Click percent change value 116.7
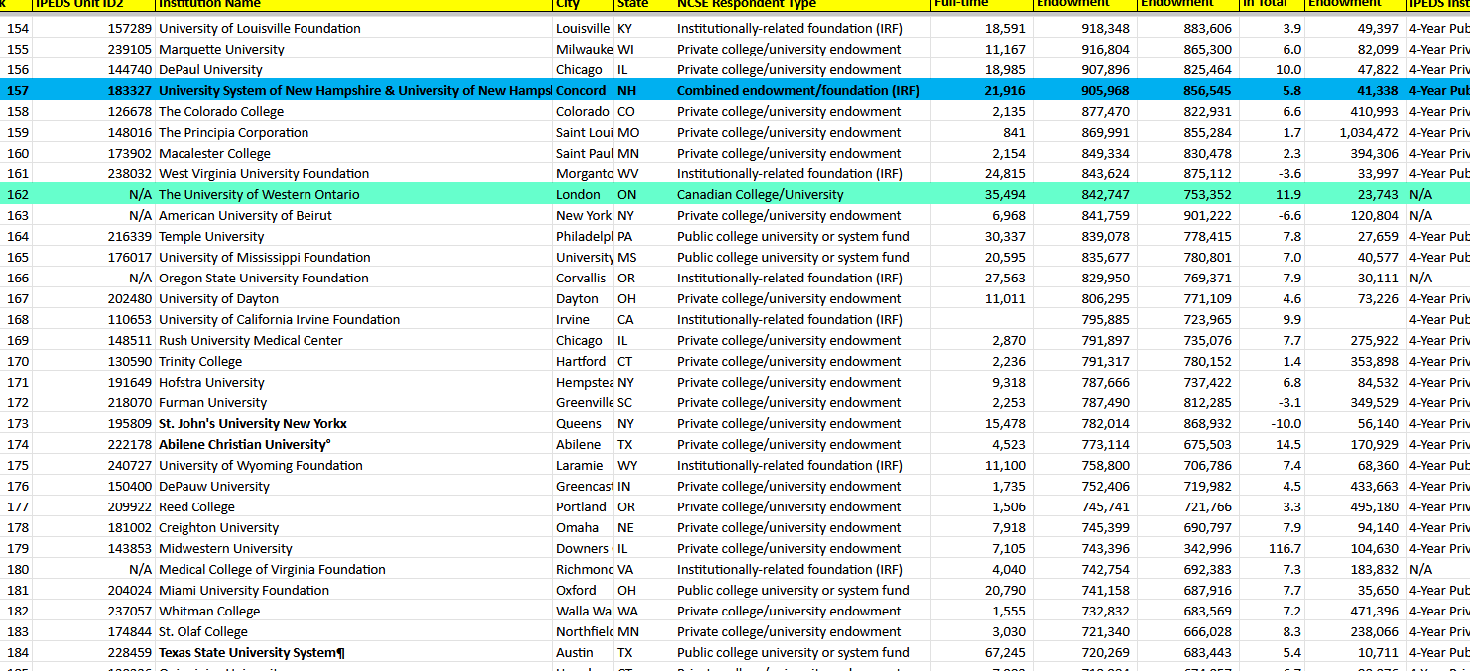 1271,549
